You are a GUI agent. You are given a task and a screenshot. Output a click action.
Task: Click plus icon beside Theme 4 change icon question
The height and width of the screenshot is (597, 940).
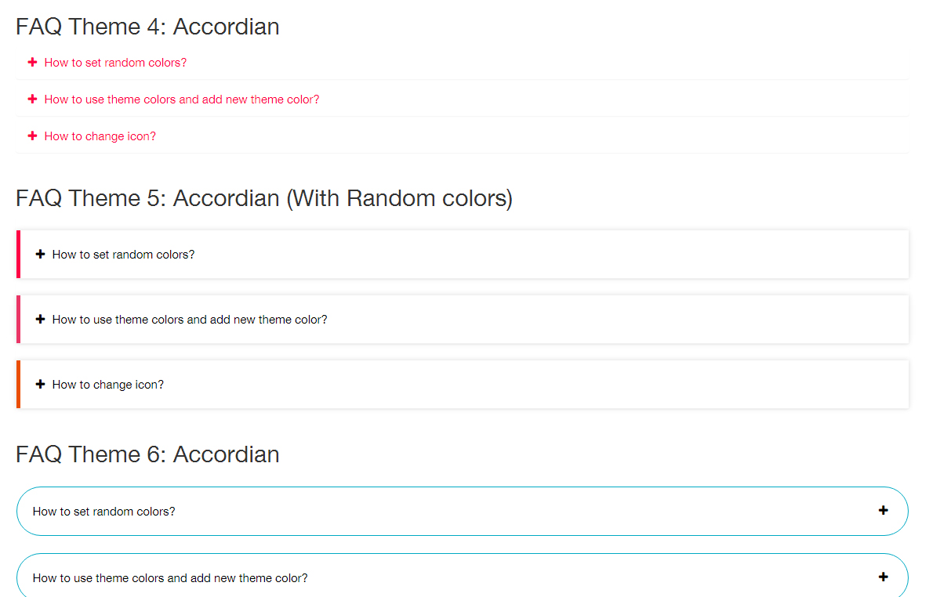[32, 136]
